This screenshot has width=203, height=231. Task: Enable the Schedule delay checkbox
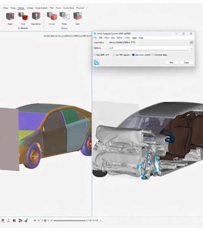[153, 55]
